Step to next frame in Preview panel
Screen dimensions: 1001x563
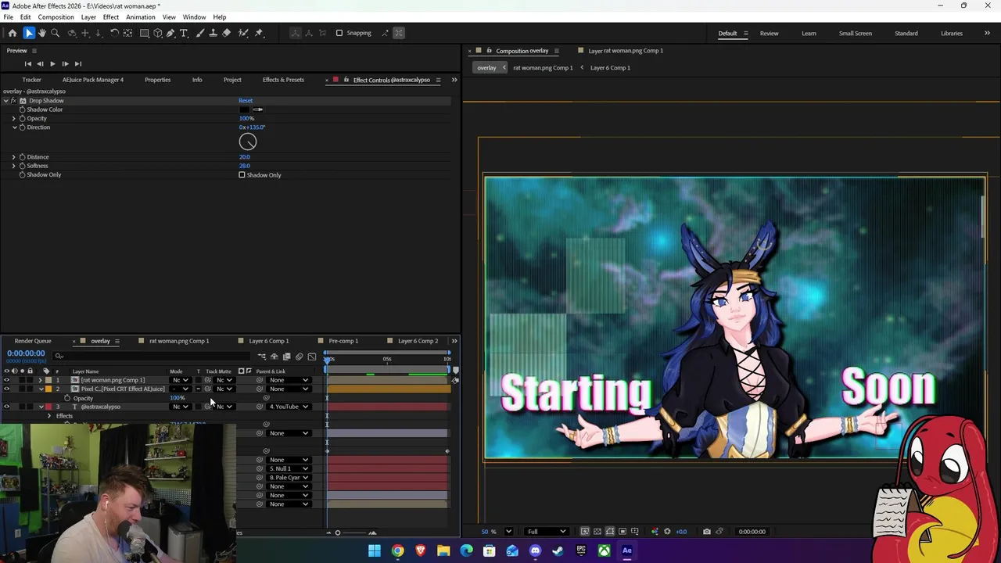[65, 63]
